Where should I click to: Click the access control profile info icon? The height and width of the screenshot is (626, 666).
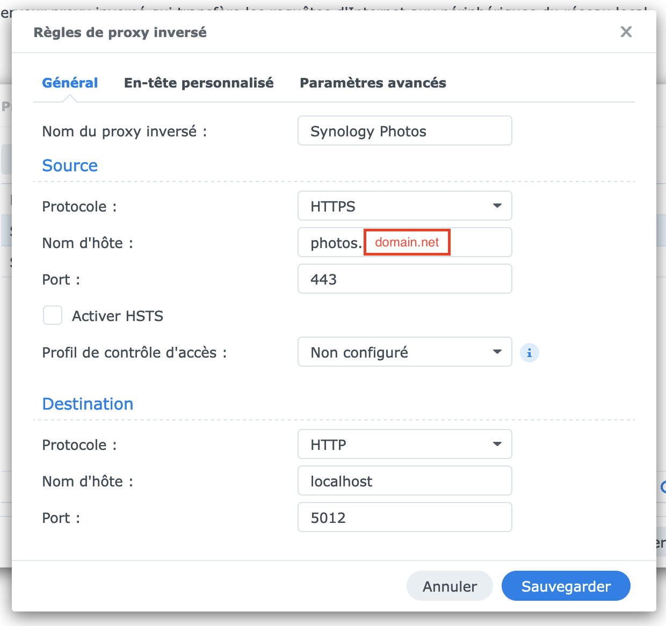point(530,353)
